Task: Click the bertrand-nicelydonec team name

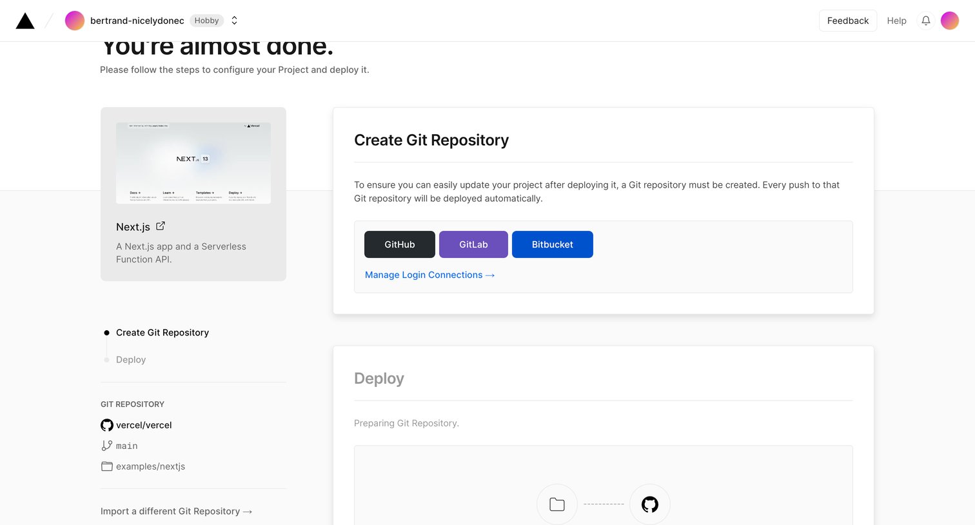Action: (x=137, y=21)
